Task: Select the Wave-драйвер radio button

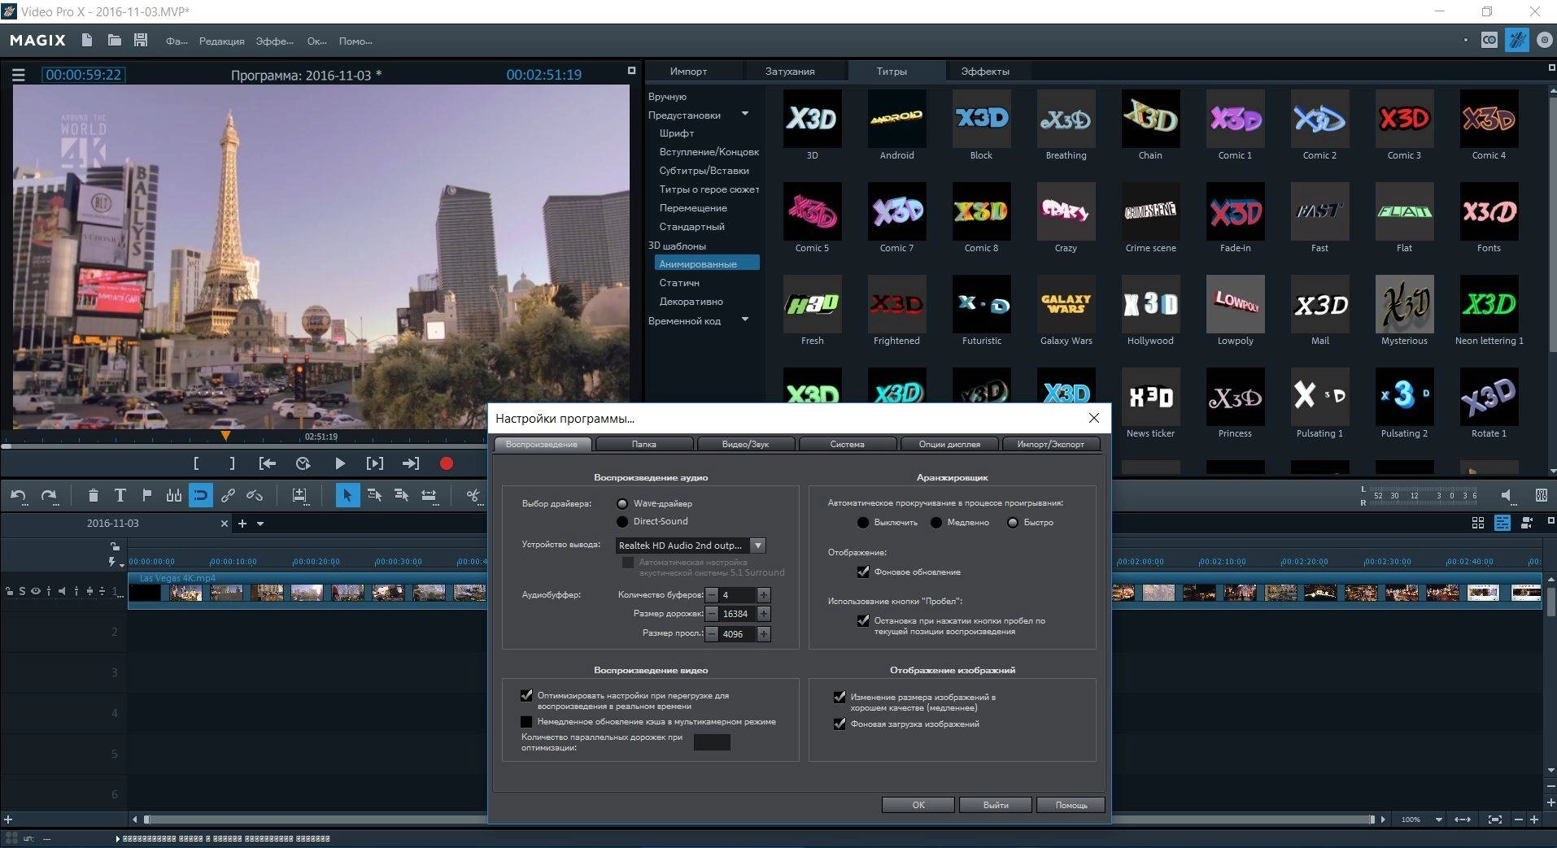Action: [622, 504]
